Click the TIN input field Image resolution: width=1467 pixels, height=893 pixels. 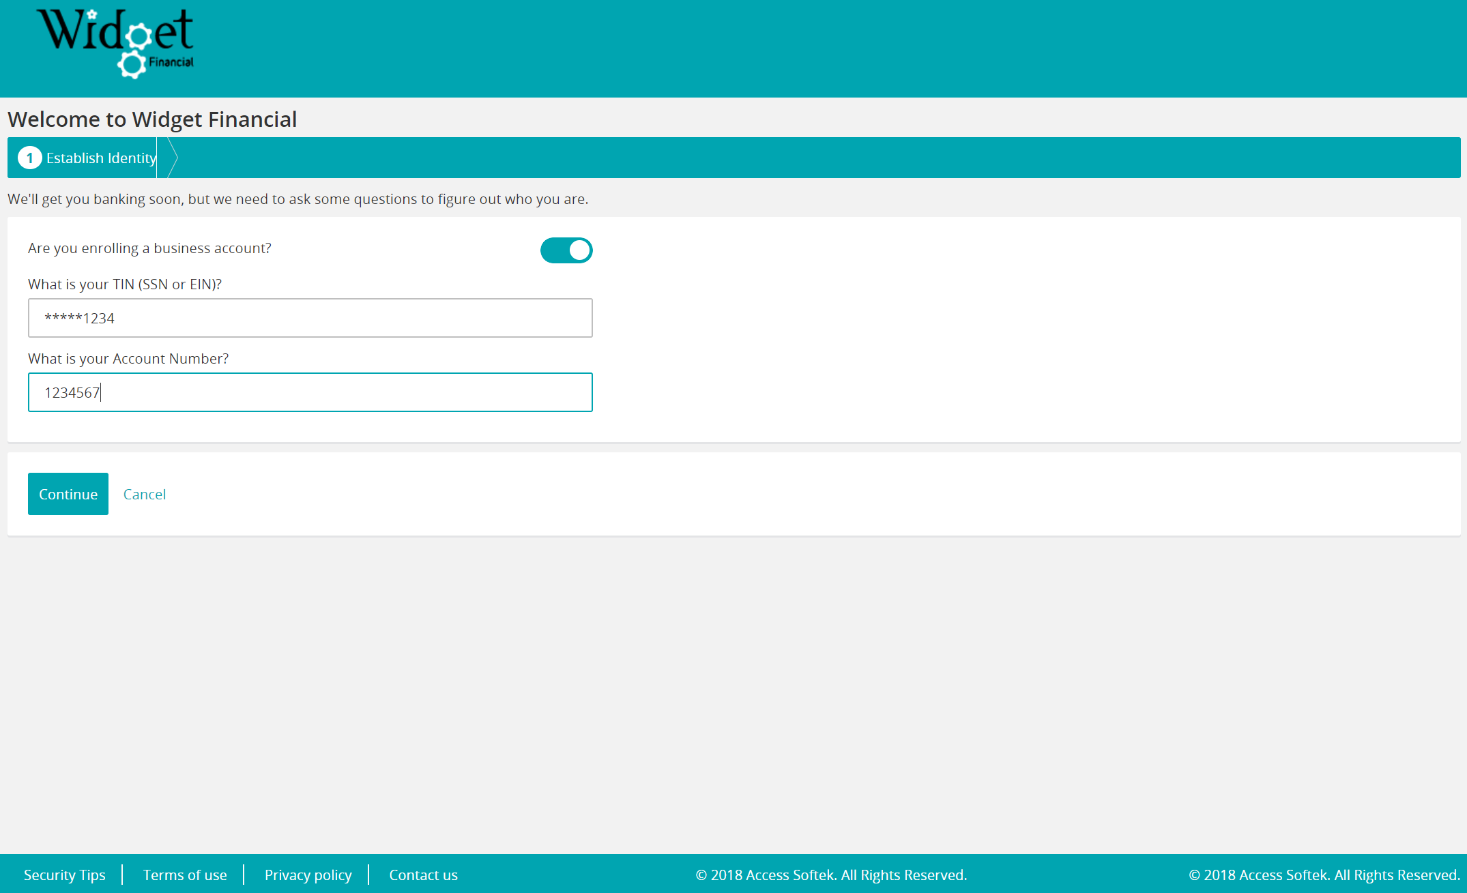[x=310, y=318]
